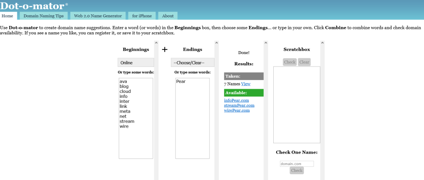424x180 pixels.
Task: Open the About tab
Action: tap(168, 16)
